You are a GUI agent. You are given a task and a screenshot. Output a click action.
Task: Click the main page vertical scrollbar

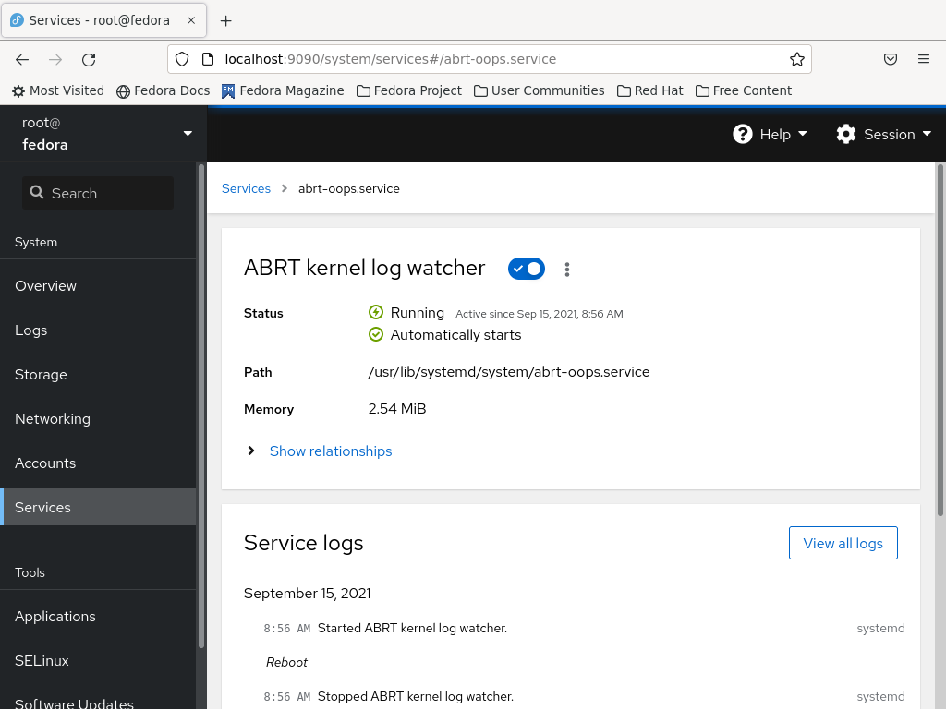(x=940, y=340)
